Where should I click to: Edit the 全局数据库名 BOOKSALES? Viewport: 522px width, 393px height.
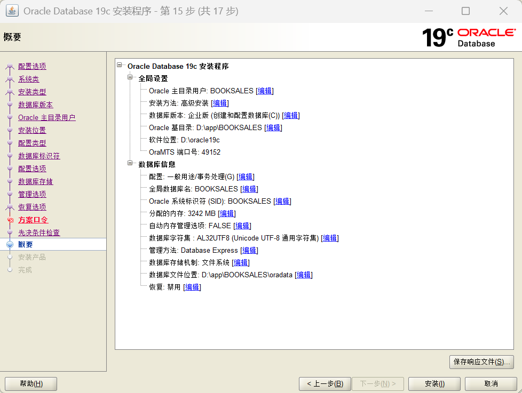pyautogui.click(x=249, y=189)
